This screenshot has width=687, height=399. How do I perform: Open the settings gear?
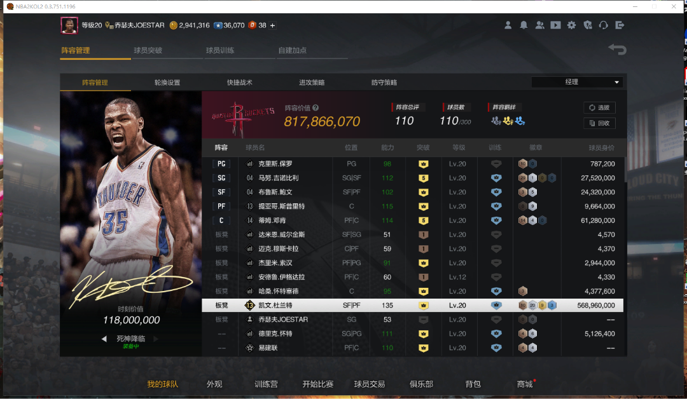coord(571,25)
